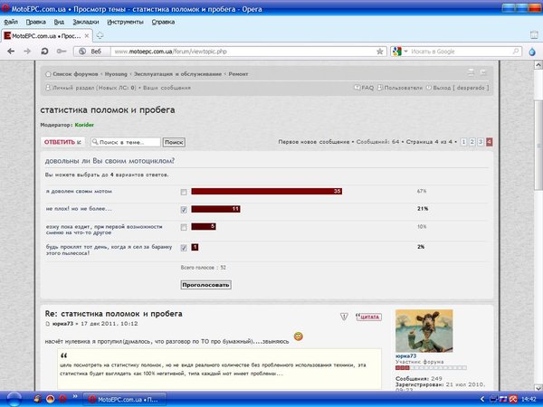Open the Hyosung breadcrumb link

coord(116,74)
